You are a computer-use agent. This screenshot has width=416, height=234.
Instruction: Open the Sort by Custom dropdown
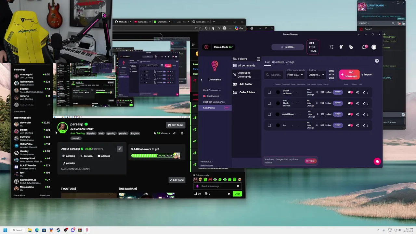(316, 75)
